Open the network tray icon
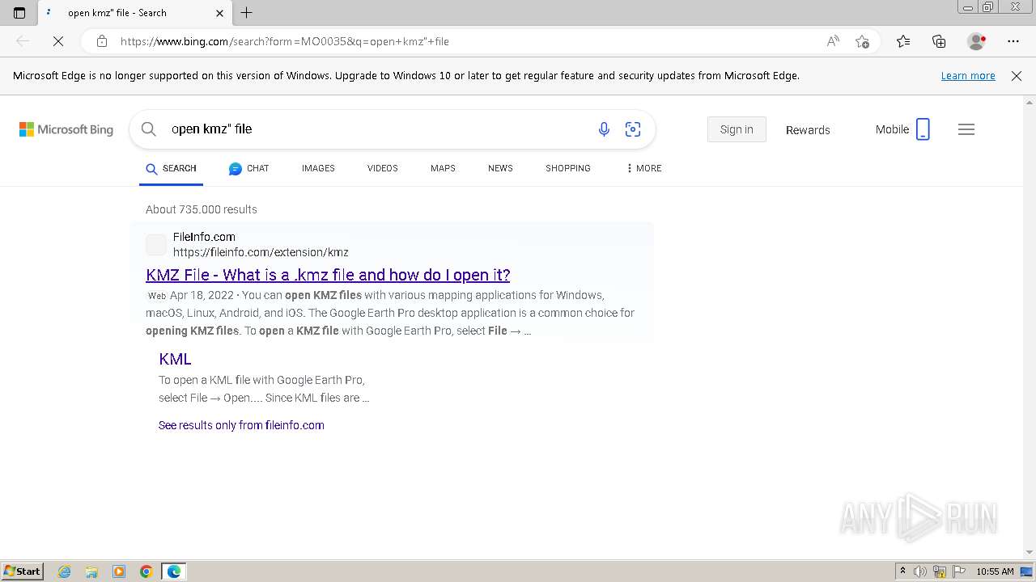This screenshot has width=1036, height=582. pyautogui.click(x=940, y=571)
